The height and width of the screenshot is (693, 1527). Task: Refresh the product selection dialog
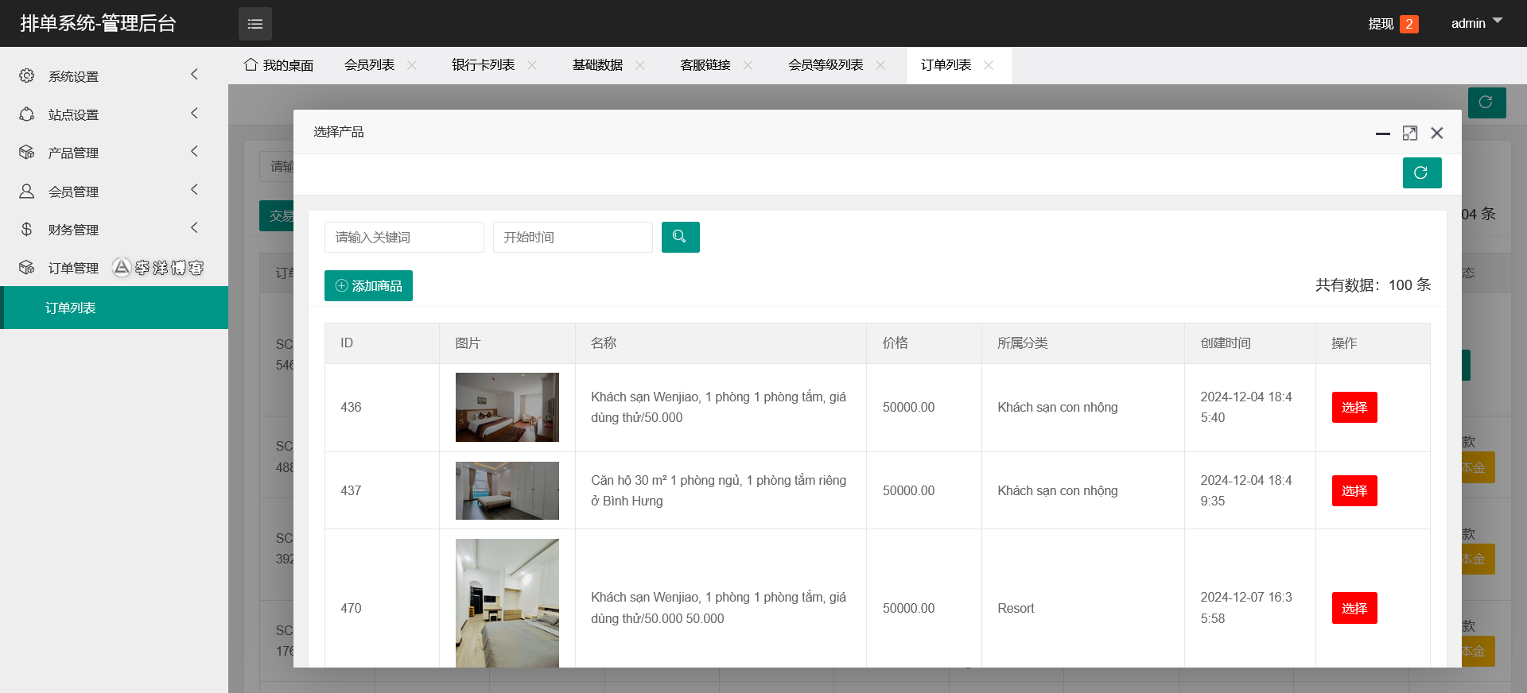pos(1421,172)
